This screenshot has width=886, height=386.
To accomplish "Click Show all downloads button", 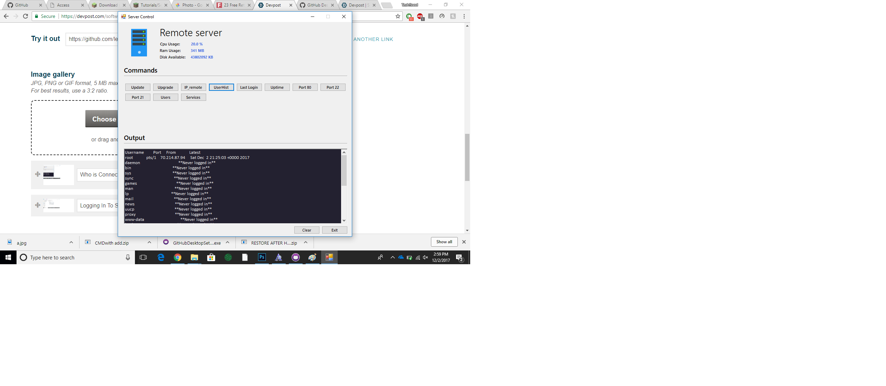I will (x=444, y=242).
